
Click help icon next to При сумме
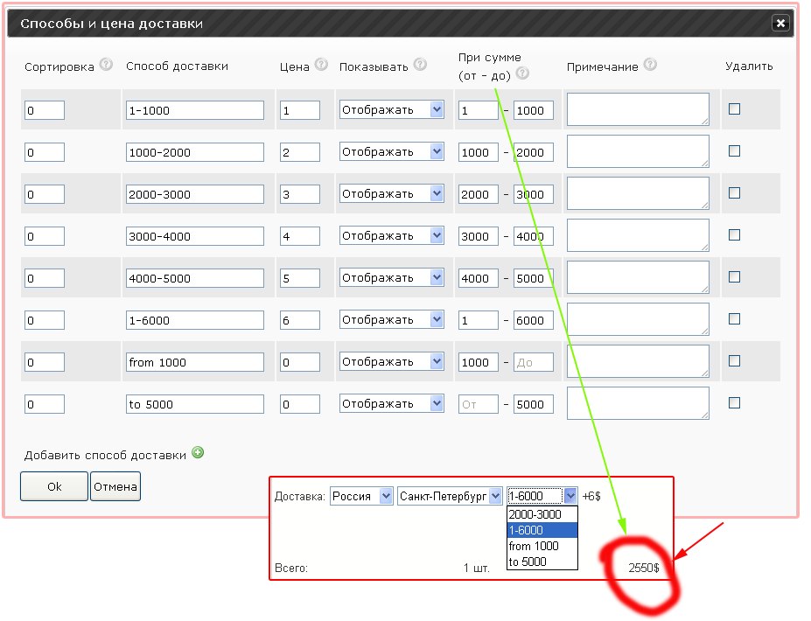point(522,73)
